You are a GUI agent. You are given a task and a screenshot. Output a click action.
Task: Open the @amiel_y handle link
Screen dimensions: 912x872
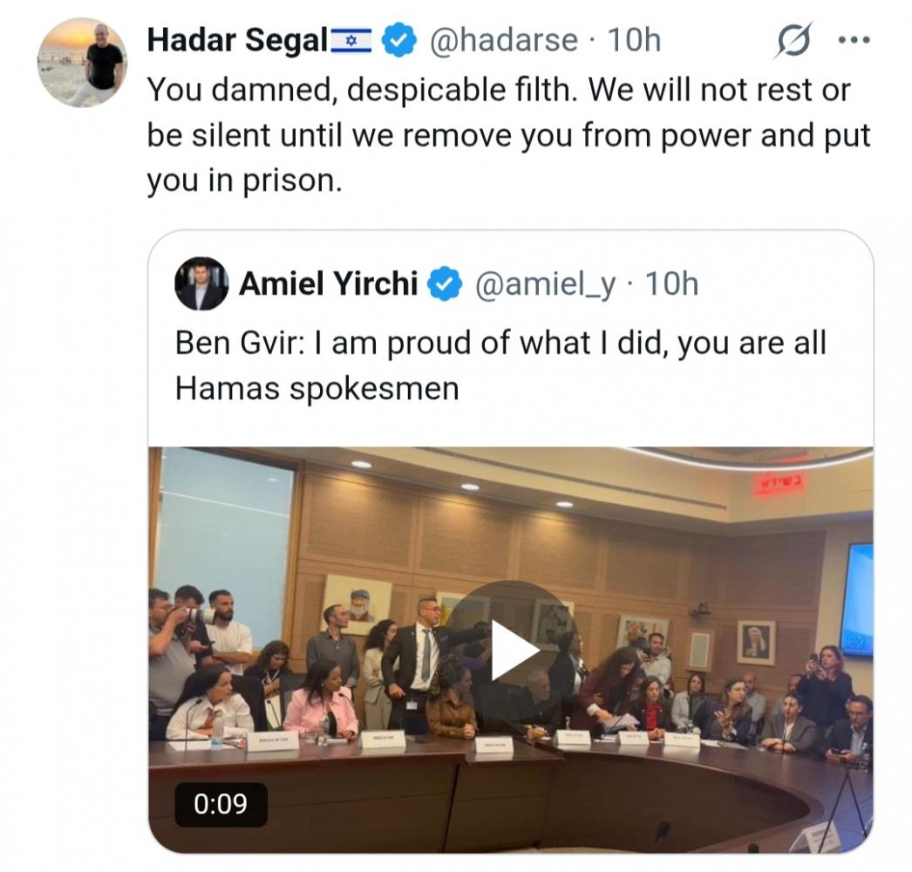pos(546,284)
